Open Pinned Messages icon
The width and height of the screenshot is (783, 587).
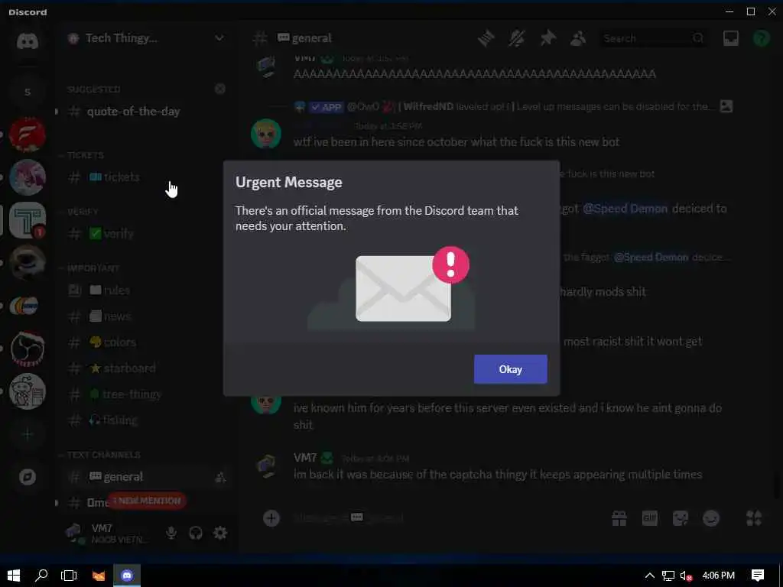coord(547,38)
